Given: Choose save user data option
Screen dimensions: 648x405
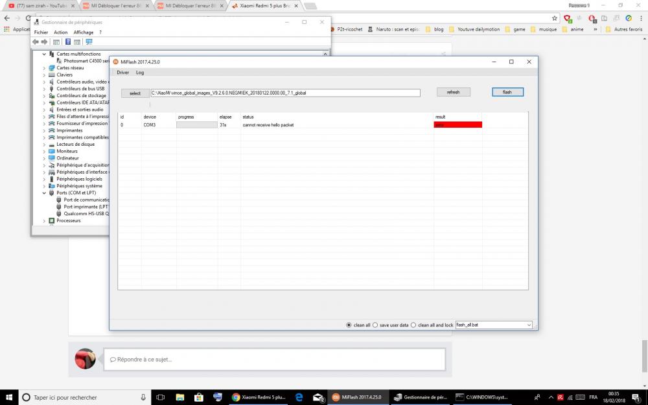Looking at the screenshot, I should coord(376,325).
